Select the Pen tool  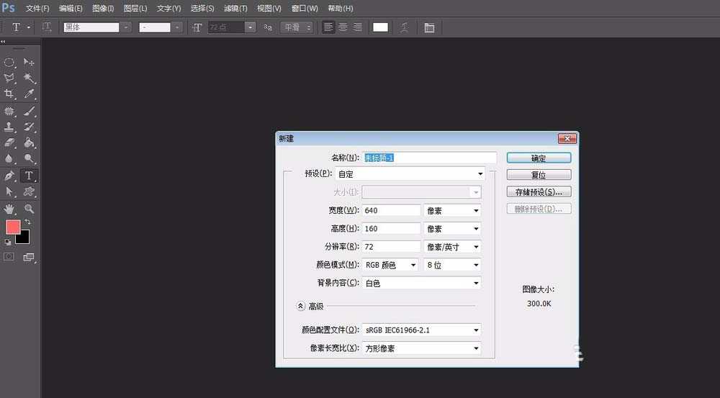tap(9, 176)
